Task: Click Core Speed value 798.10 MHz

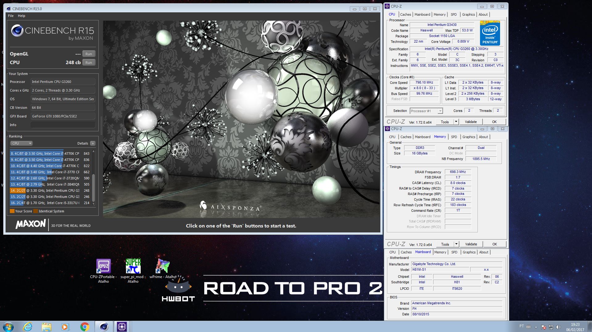Action: [424, 82]
